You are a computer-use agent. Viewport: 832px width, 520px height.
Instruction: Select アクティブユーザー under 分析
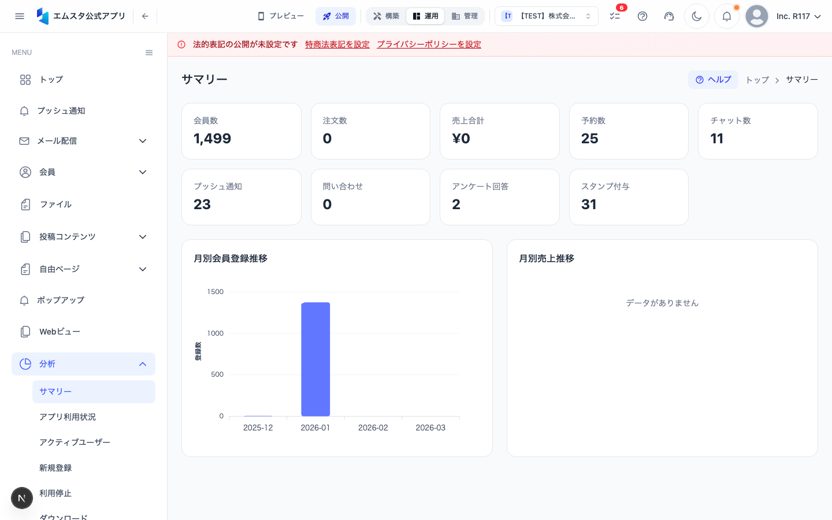[94, 443]
